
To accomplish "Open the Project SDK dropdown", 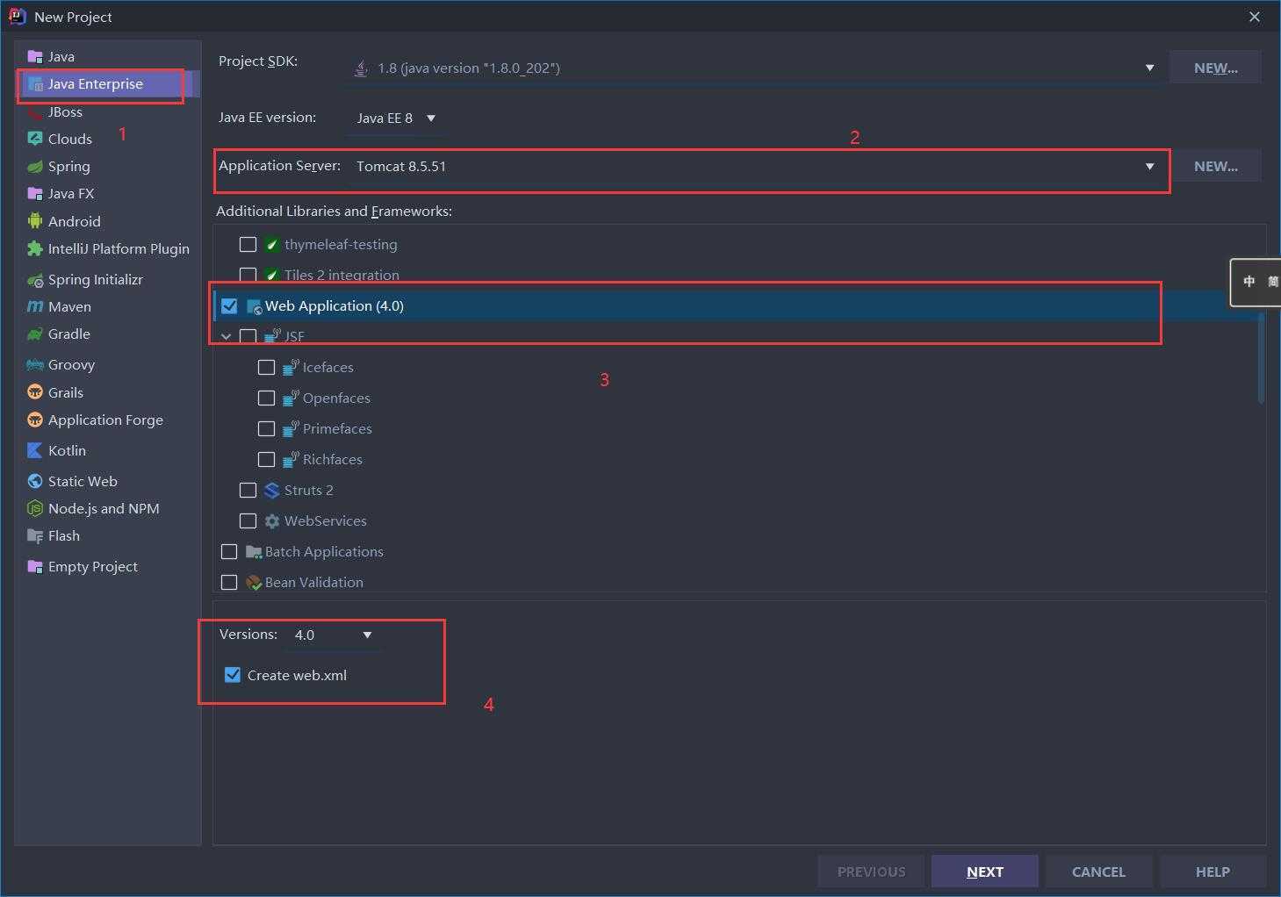I will point(756,68).
